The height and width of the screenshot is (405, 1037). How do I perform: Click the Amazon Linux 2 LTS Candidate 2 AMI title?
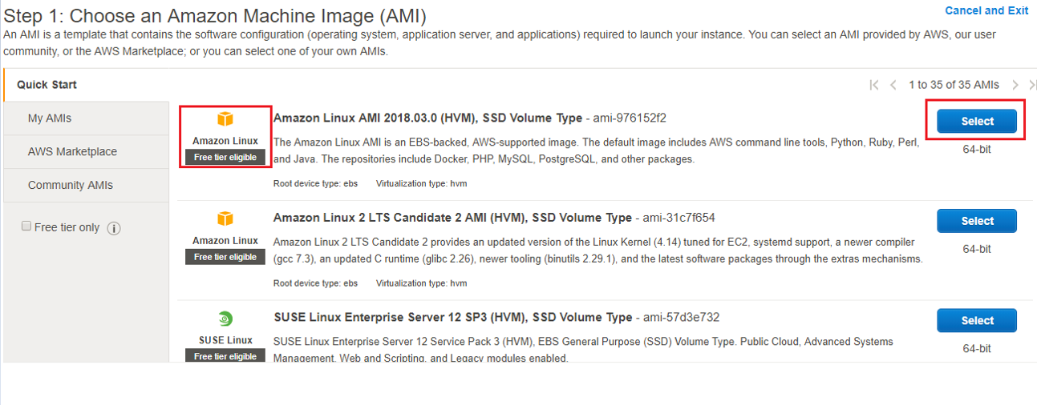(452, 218)
